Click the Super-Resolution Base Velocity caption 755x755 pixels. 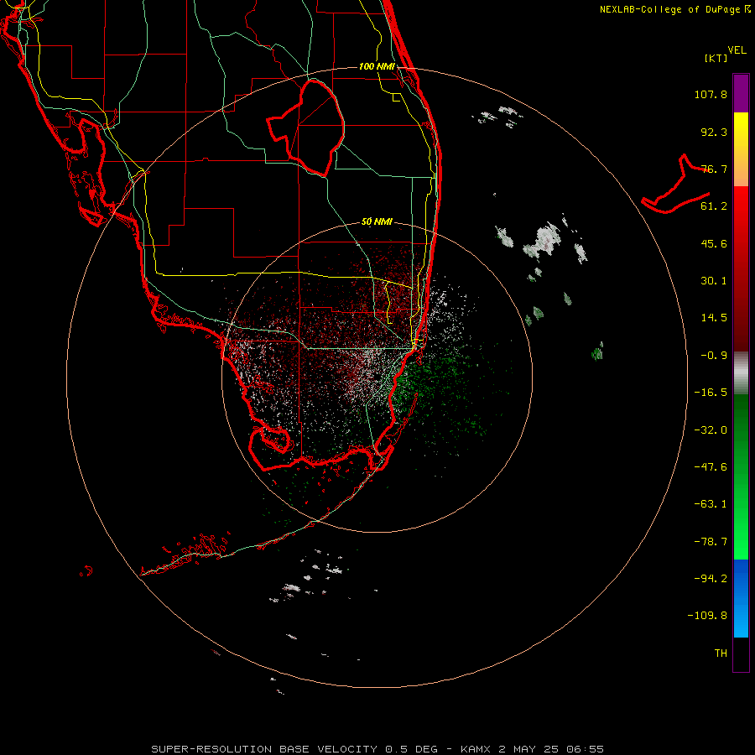pyautogui.click(x=377, y=749)
